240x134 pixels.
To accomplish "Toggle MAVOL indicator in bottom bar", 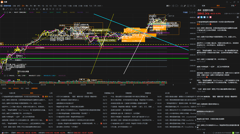I will 16,88.
